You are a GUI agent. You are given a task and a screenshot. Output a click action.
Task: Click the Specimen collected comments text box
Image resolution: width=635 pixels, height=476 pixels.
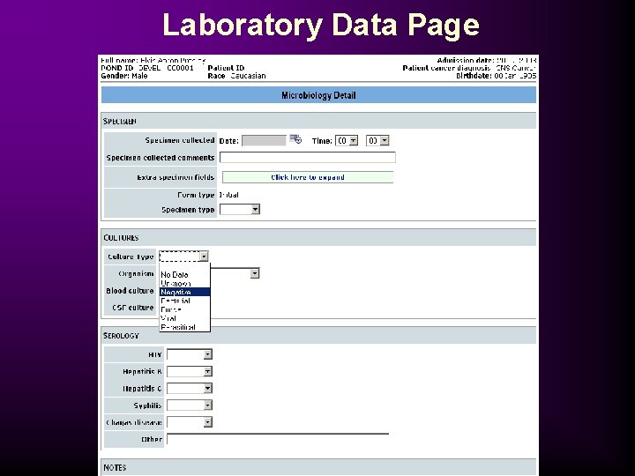coord(308,158)
